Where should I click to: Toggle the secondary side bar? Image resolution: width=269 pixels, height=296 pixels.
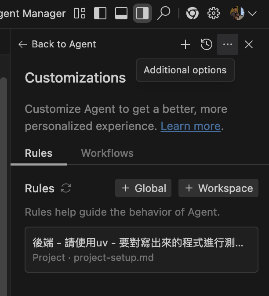[x=142, y=14]
